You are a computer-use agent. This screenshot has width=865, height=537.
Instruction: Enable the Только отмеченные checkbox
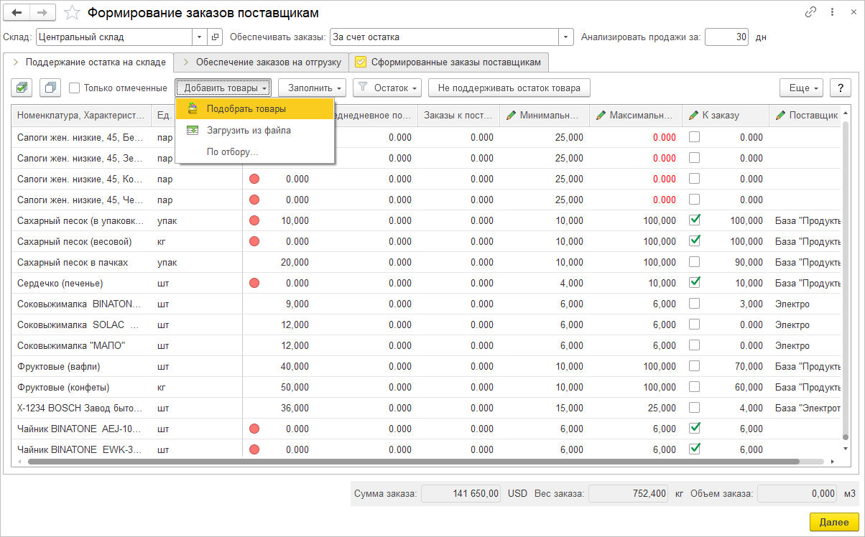75,88
